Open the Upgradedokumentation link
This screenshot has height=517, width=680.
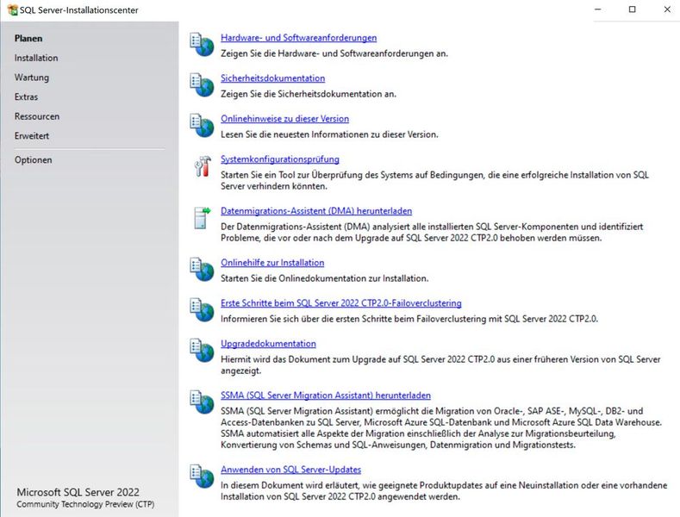point(268,344)
